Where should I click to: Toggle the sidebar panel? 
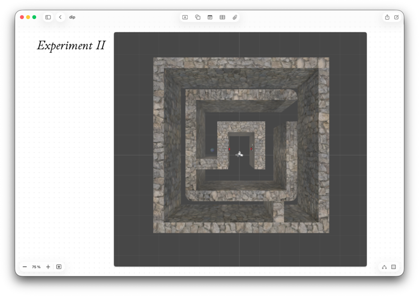click(48, 17)
